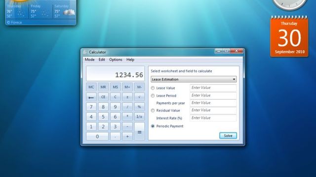The height and width of the screenshot is (177, 316).
Task: Click the square root key
Action: [139, 97]
